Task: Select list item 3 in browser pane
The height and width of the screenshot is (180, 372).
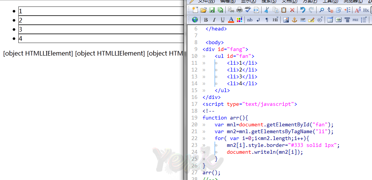Action: [x=101, y=29]
